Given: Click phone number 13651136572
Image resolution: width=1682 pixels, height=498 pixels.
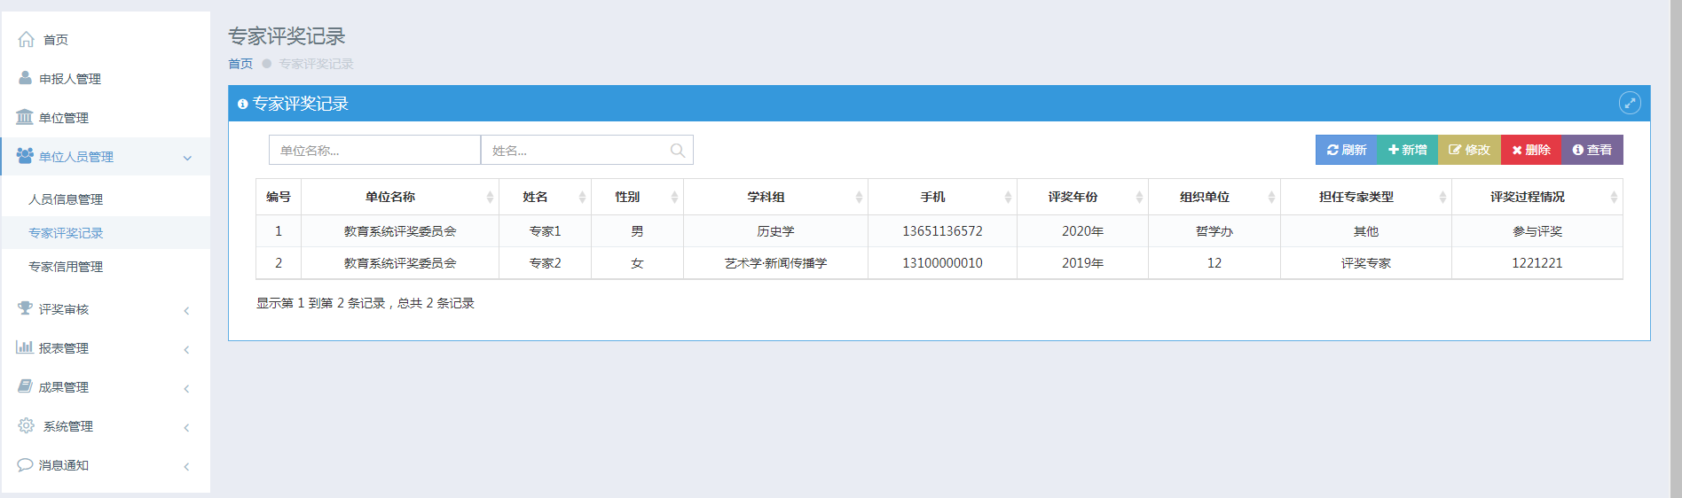Looking at the screenshot, I should [x=942, y=231].
